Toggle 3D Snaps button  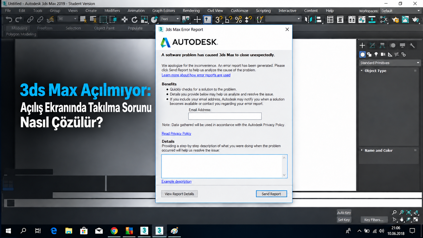[219, 19]
